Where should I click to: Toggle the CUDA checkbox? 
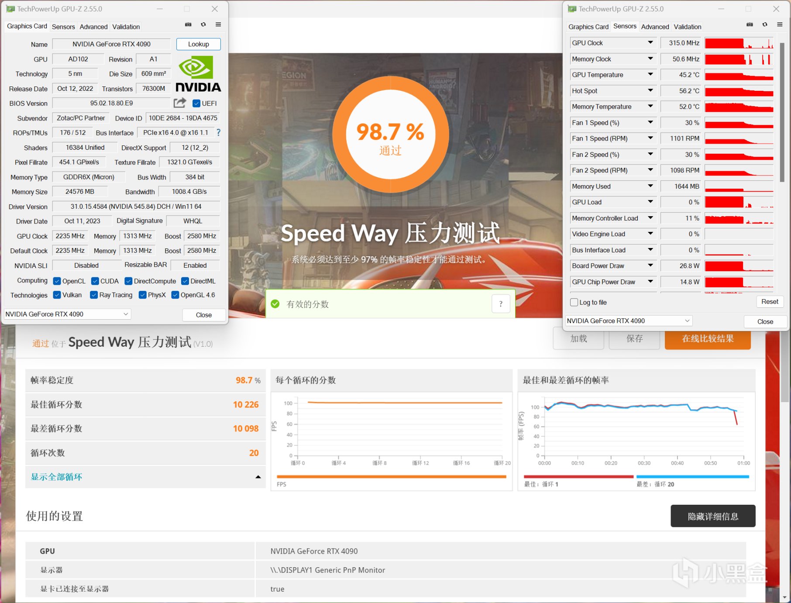point(95,281)
